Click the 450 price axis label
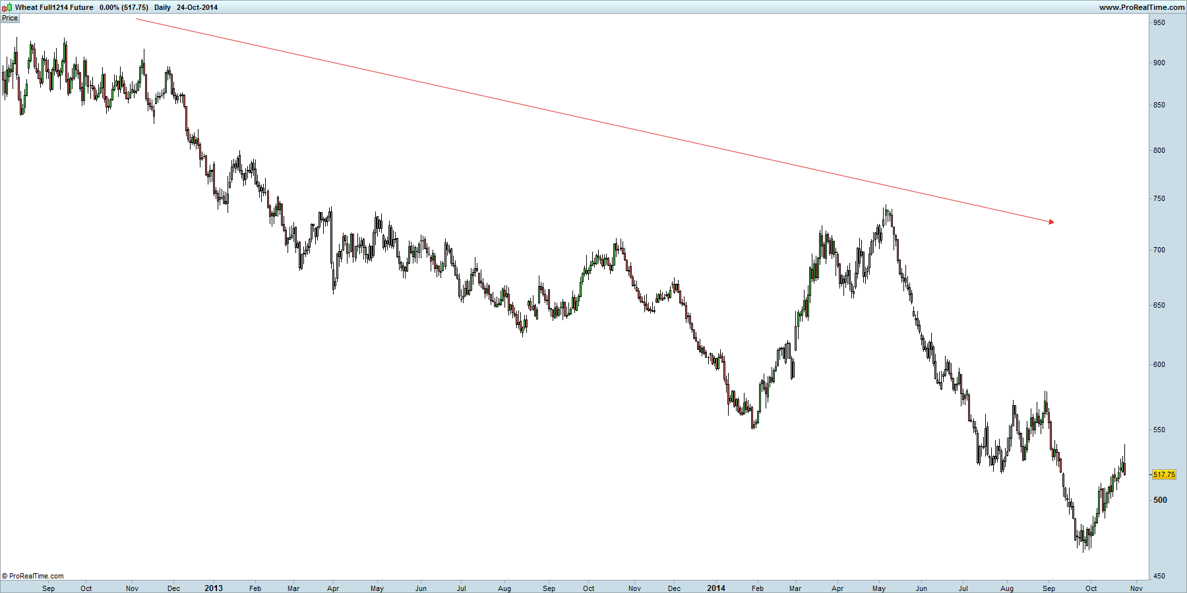The height and width of the screenshot is (593, 1187). (1159, 576)
